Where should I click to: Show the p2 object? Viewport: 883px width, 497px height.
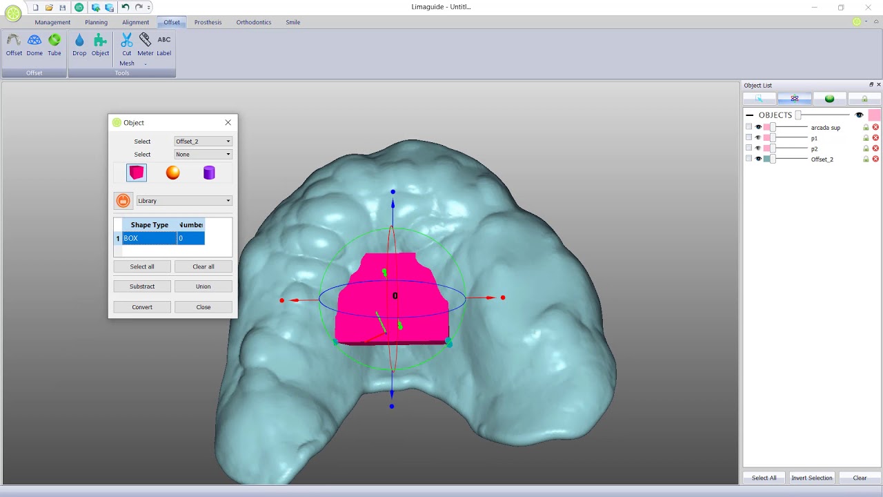pos(759,148)
